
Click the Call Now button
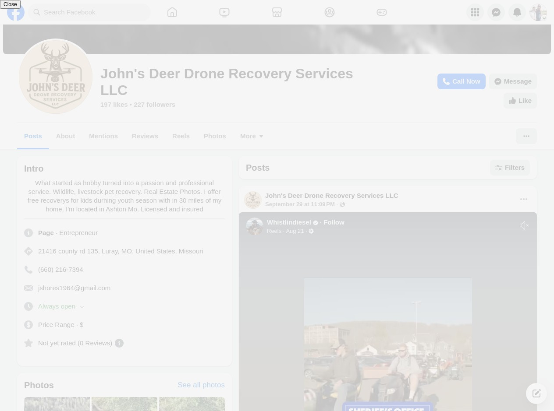pos(461,81)
